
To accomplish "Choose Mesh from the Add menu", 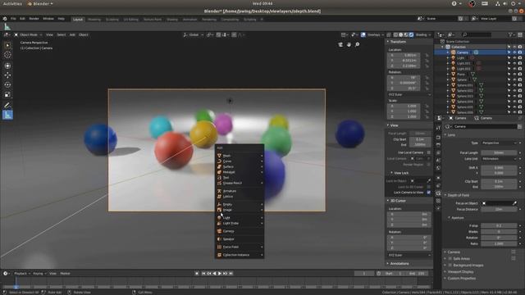I will 240,156.
